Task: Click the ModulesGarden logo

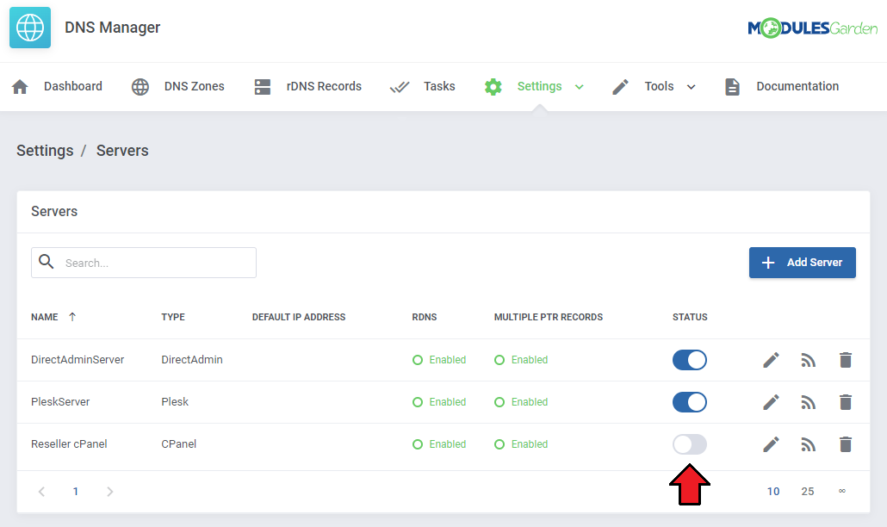Action: pyautogui.click(x=812, y=28)
